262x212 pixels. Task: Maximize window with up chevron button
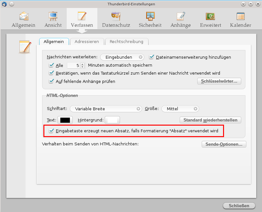coord(251,4)
